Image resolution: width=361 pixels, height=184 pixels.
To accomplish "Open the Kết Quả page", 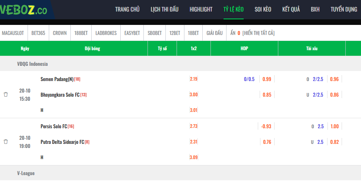I will (291, 10).
